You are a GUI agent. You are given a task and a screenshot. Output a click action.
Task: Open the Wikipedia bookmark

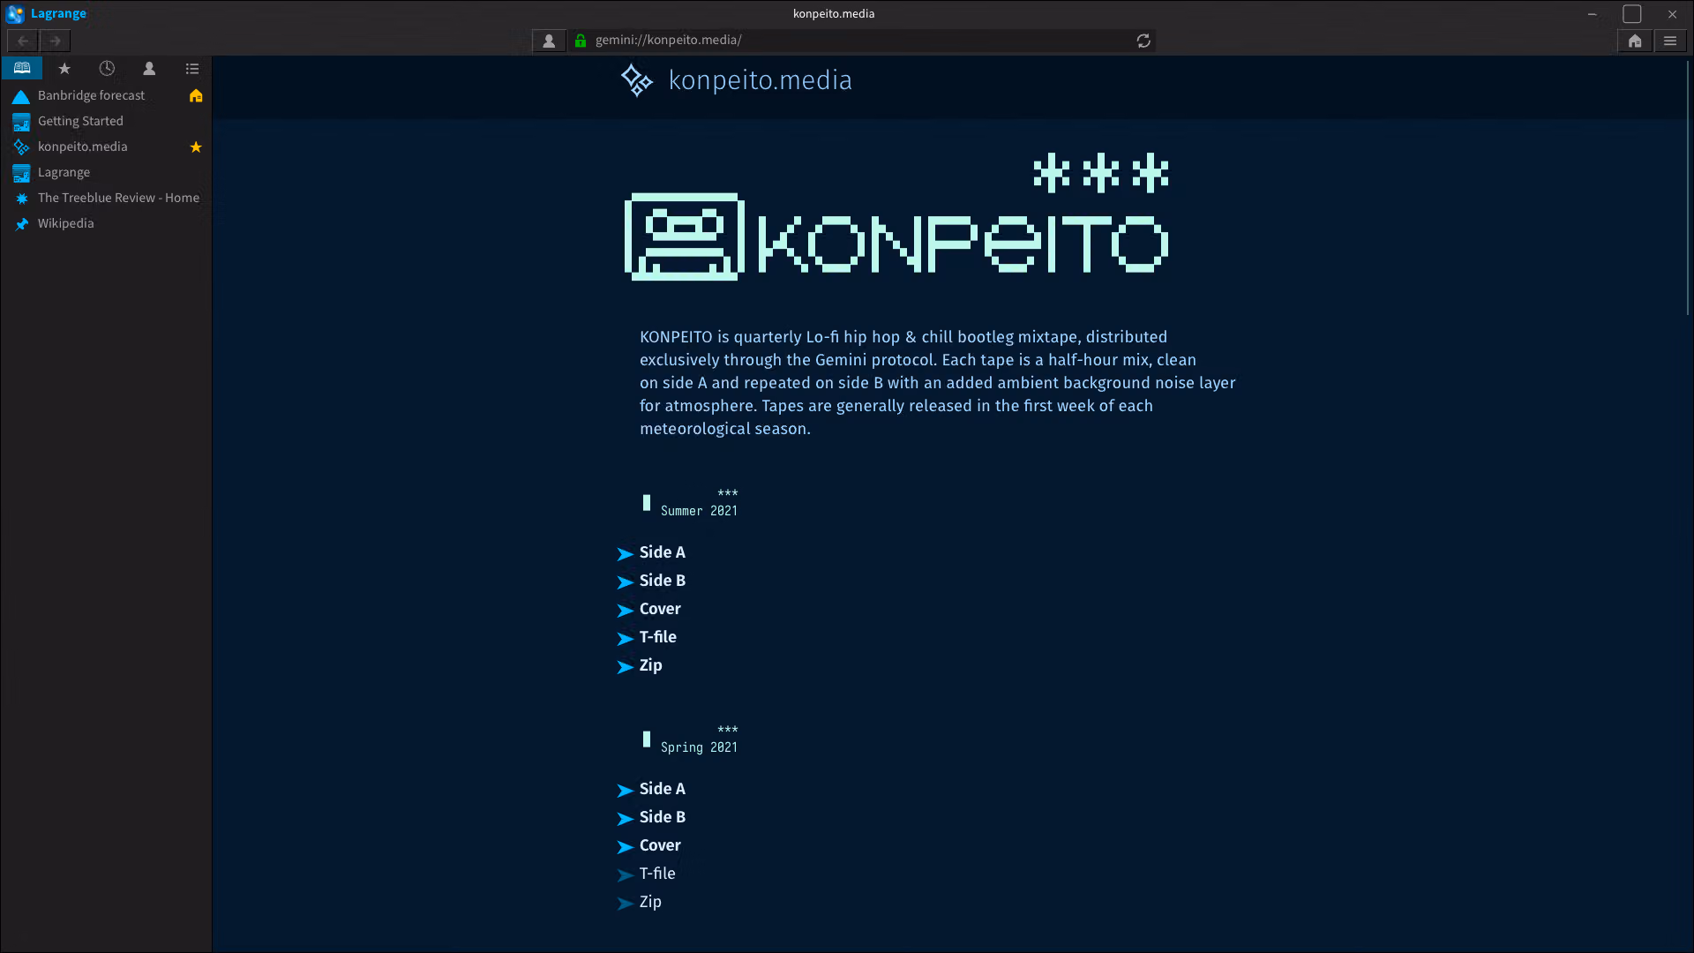106,223
